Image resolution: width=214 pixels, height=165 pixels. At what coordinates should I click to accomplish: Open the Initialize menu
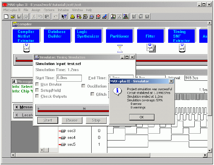pyautogui.click(x=63, y=10)
